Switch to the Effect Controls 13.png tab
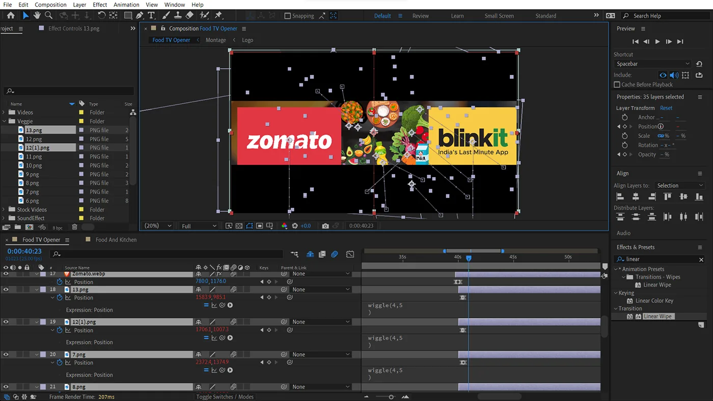The image size is (713, 401). 74,28
